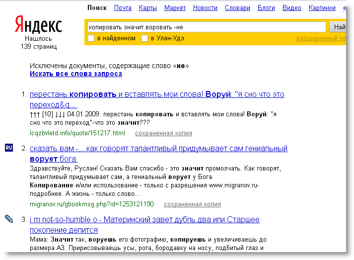
Task: Open the Видео tab
Action: 292,8
